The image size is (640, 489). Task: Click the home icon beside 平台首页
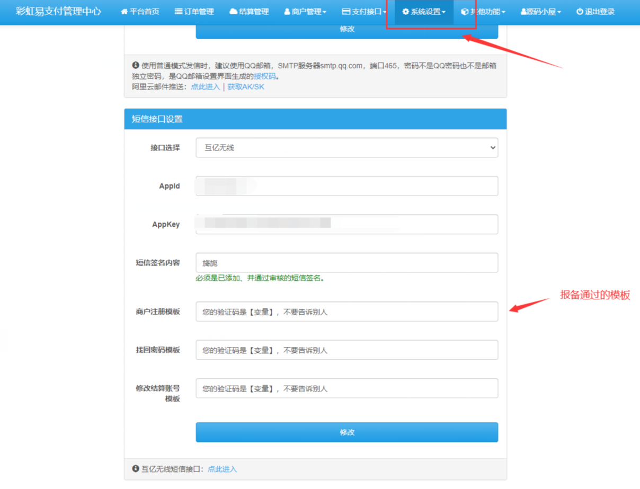tap(125, 12)
